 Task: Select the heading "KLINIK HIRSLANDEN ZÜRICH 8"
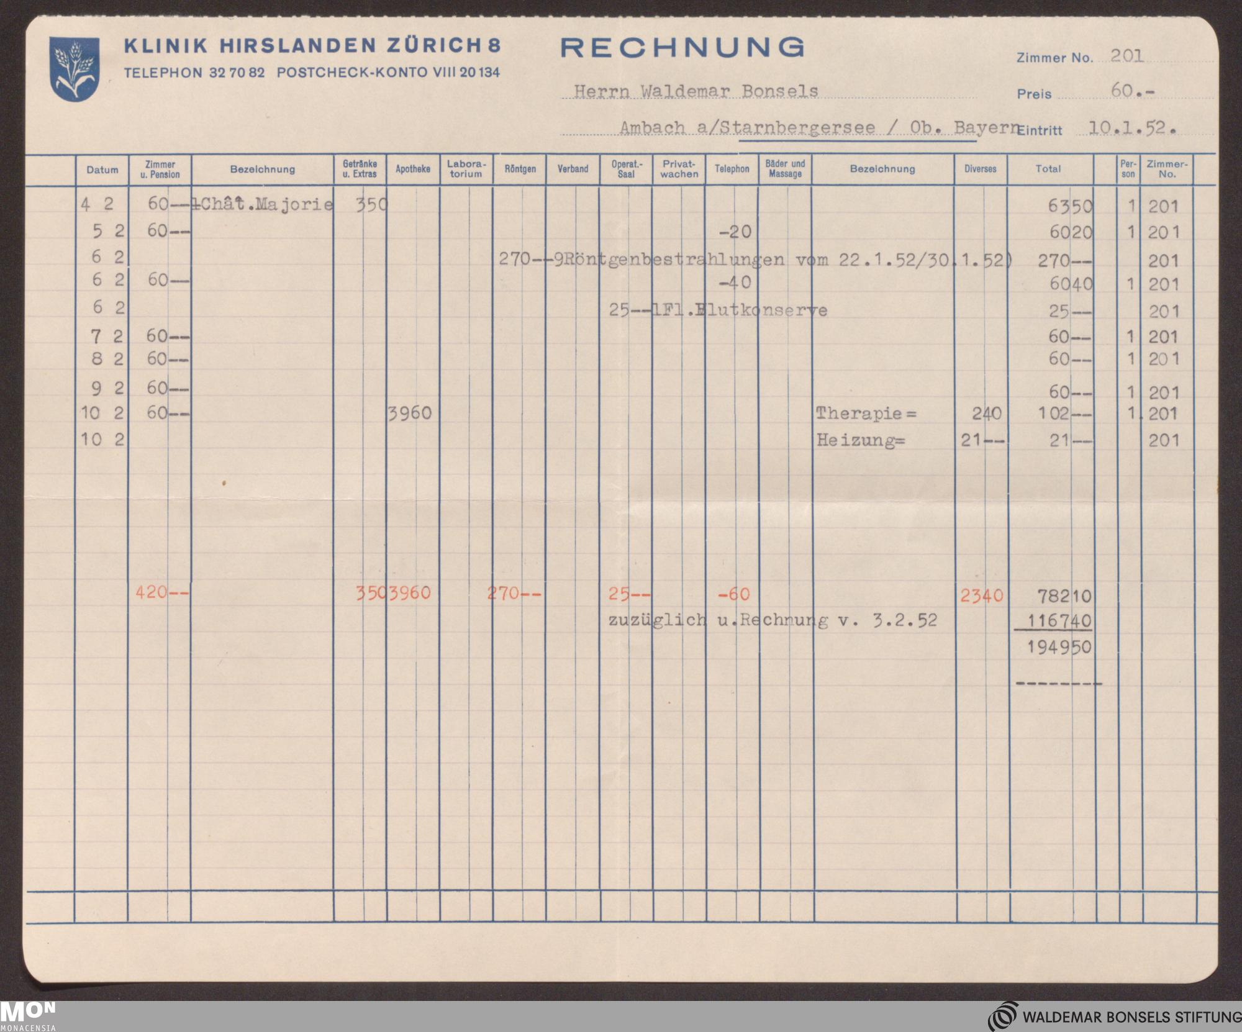pos(312,46)
